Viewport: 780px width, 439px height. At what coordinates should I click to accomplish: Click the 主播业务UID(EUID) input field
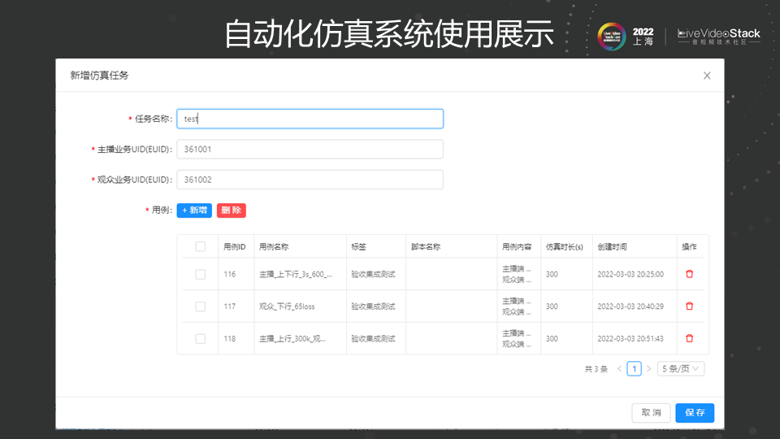310,150
